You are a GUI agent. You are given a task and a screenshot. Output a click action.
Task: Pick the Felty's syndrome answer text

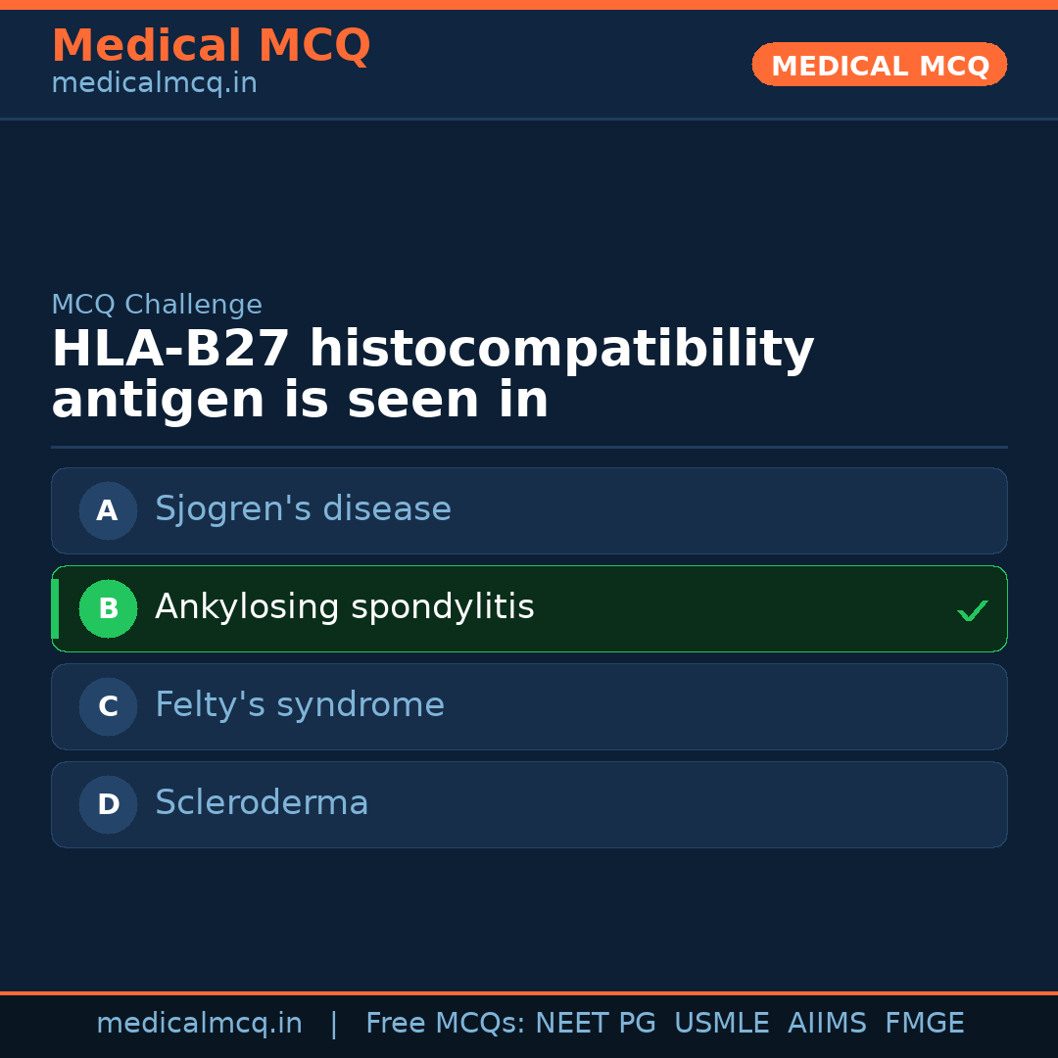tap(299, 705)
